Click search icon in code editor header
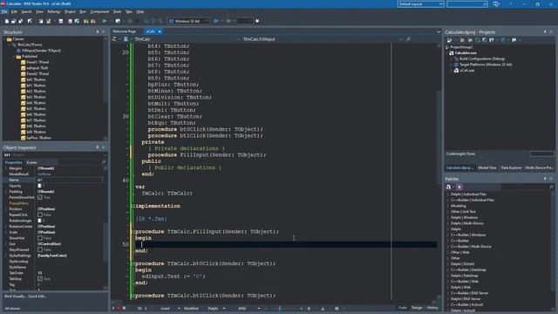Viewport: 558px width, 314px height. pos(408,39)
